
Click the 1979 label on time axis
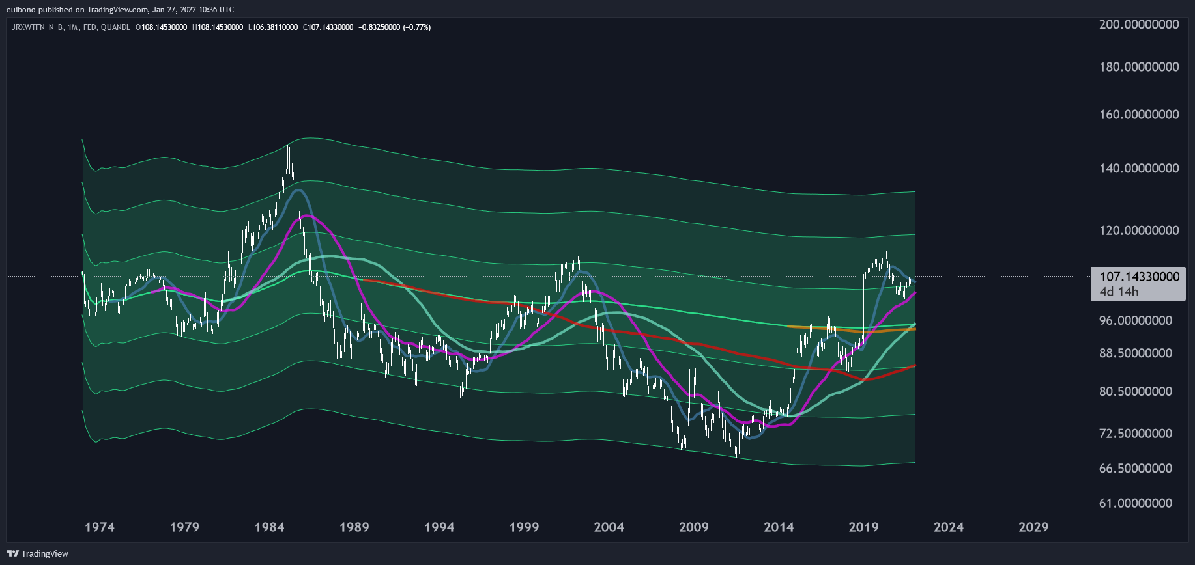click(184, 527)
